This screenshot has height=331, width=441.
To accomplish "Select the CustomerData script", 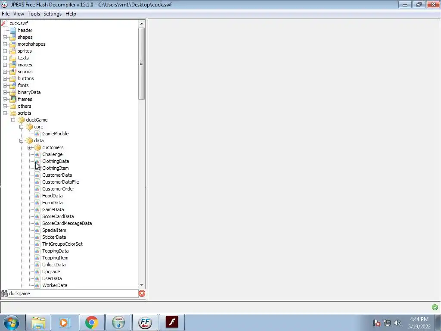I will click(57, 175).
